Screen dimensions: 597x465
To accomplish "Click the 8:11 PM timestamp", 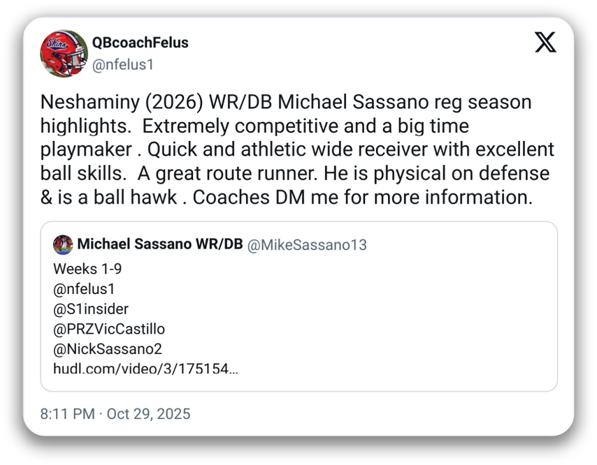I will coord(67,413).
